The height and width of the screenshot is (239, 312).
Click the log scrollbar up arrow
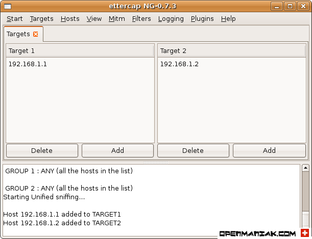tap(305, 168)
